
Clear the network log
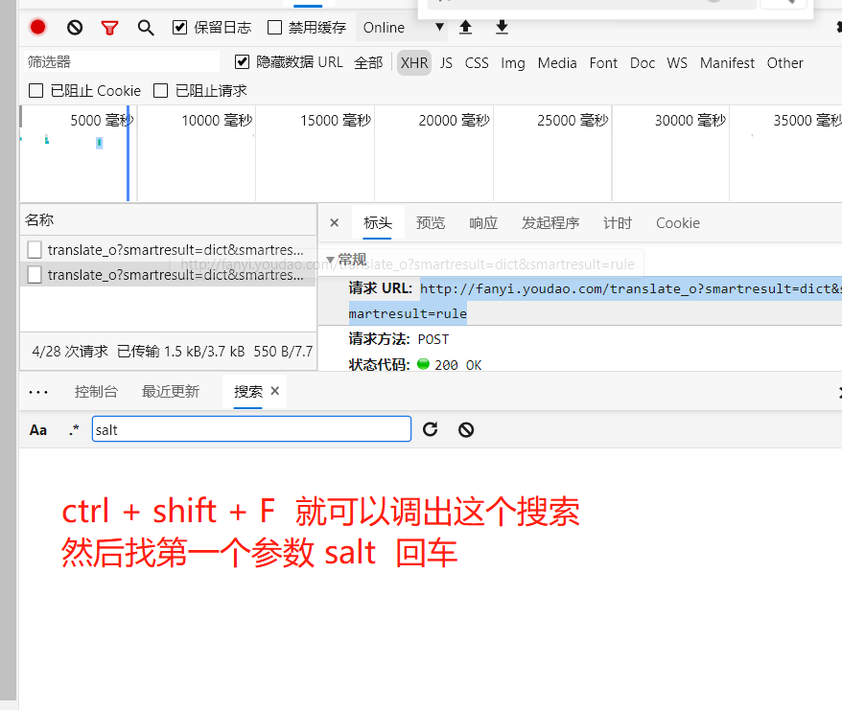click(75, 28)
